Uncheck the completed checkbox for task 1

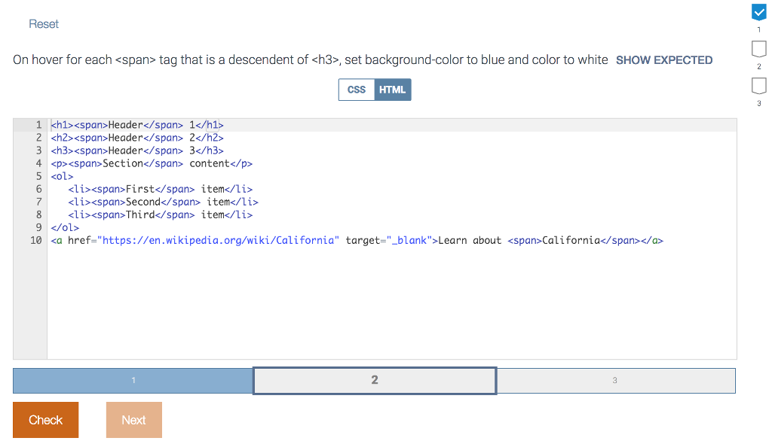click(x=759, y=12)
